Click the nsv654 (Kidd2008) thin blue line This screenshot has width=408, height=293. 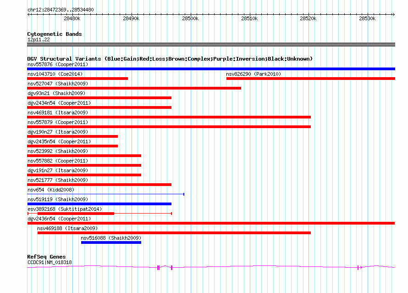click(x=105, y=194)
